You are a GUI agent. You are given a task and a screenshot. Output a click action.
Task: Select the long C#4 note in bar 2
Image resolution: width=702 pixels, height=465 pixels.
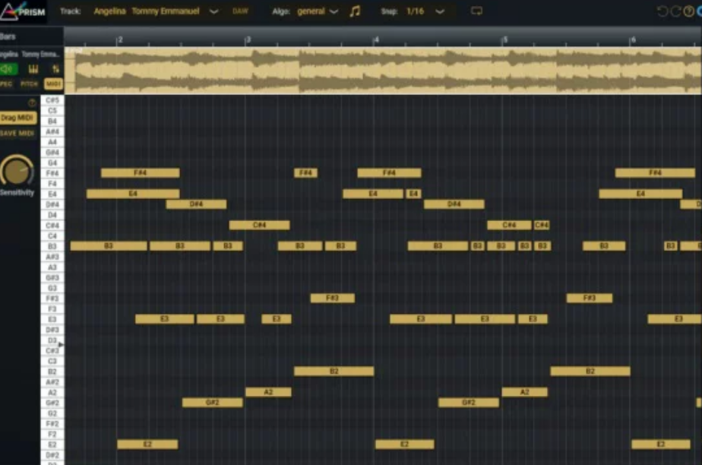tap(259, 225)
